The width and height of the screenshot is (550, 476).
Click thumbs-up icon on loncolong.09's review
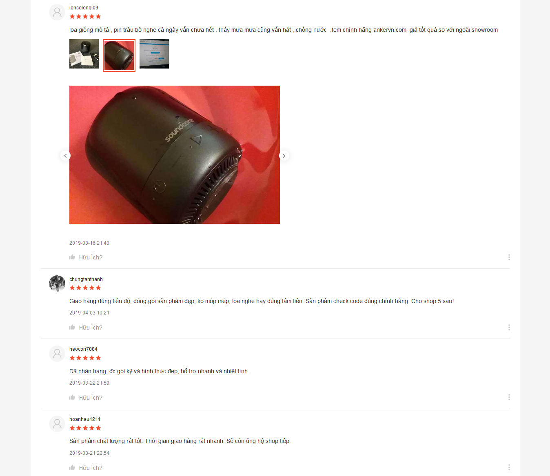point(72,257)
